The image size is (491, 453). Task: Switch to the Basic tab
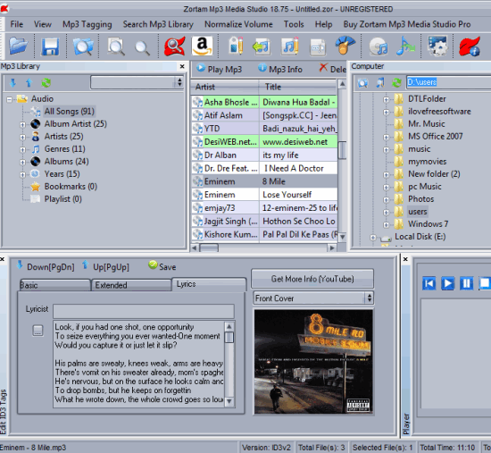pyautogui.click(x=54, y=285)
